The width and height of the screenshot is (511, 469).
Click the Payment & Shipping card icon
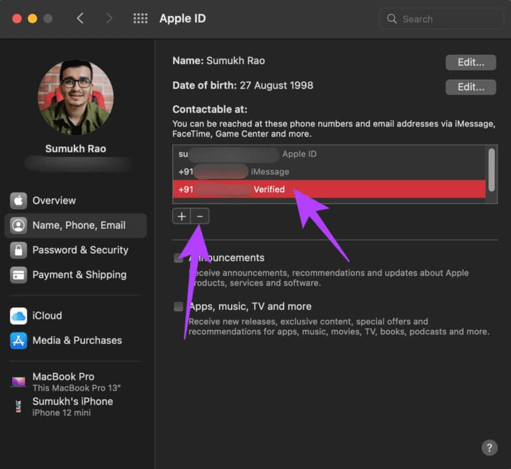18,275
